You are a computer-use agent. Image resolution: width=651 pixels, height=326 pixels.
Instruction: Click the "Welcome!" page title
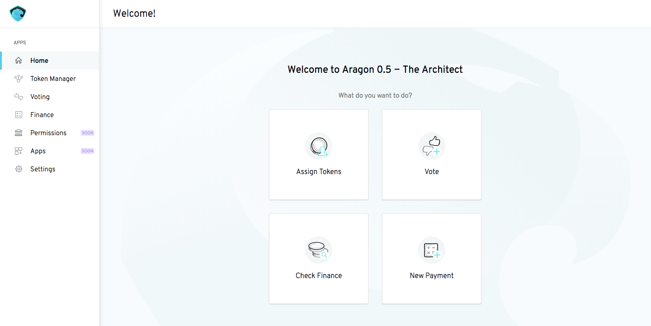pyautogui.click(x=134, y=14)
